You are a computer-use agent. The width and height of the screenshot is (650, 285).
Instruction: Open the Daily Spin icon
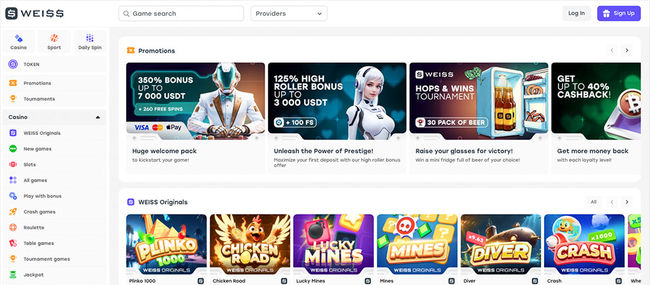pos(90,38)
